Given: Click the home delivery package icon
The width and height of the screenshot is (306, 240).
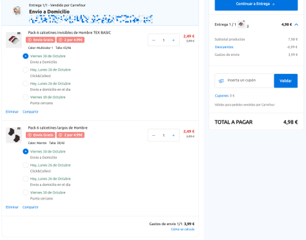Looking at the screenshot, I should click(x=17, y=11).
